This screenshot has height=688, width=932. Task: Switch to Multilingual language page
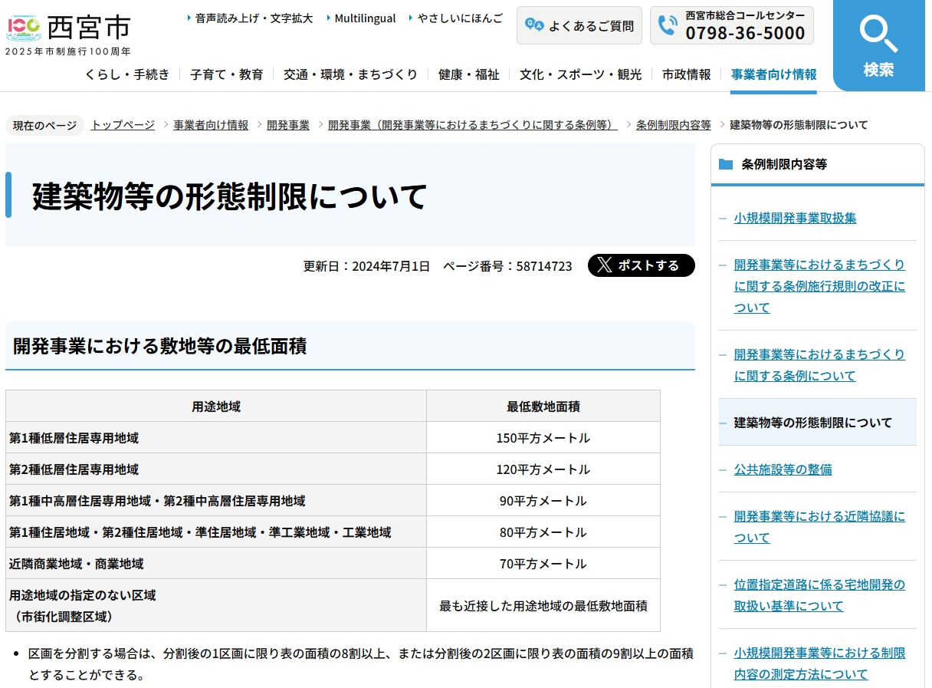tap(365, 18)
